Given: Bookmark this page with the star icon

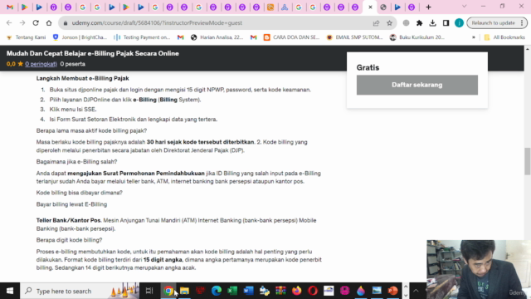Looking at the screenshot, I should point(389,23).
